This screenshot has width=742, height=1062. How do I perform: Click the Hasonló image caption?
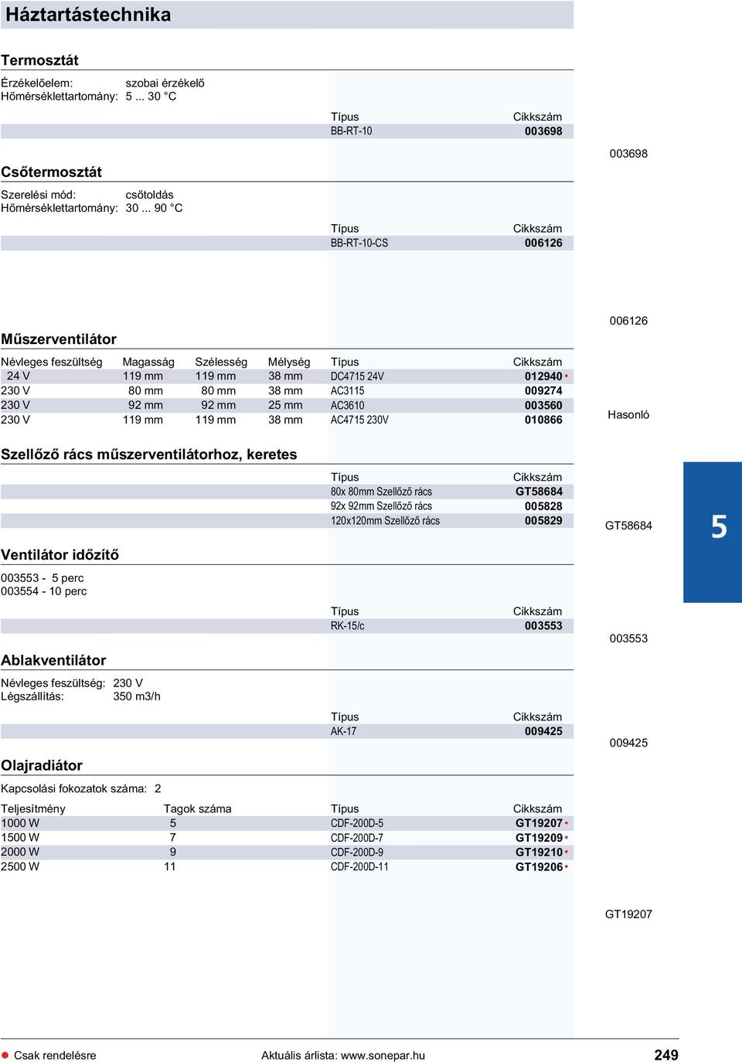click(628, 415)
